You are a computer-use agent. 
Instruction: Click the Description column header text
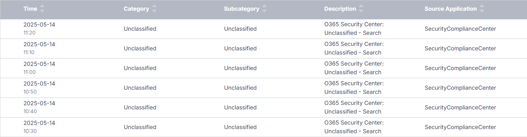tap(340, 9)
